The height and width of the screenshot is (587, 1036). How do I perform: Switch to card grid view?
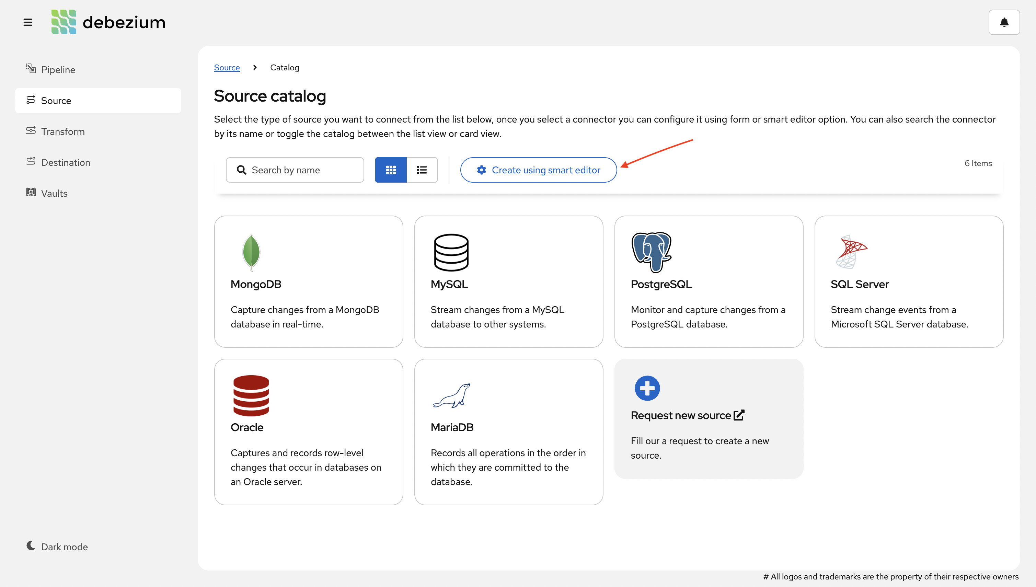[391, 170]
